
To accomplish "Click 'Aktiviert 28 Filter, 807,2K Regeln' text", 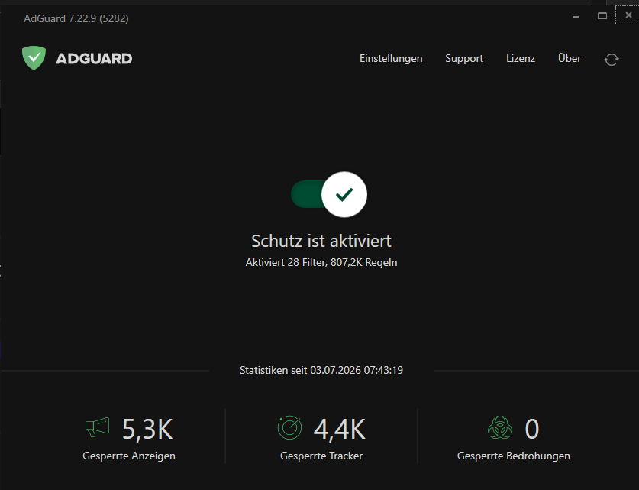I will point(321,262).
